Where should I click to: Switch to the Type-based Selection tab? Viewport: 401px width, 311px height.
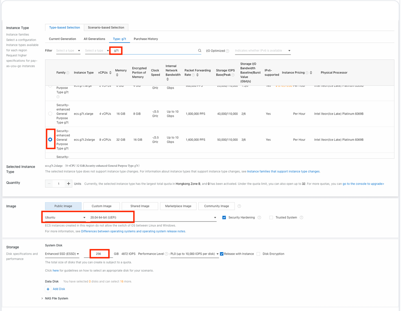pos(64,27)
